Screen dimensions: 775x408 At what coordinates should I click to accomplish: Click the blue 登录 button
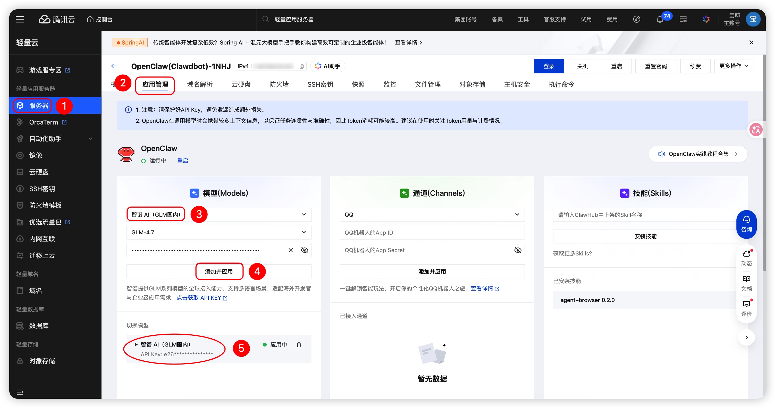(549, 66)
